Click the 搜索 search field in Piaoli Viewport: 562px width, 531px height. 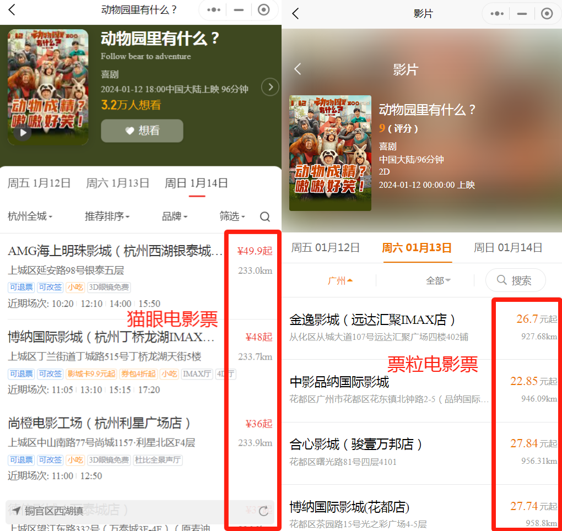tap(515, 280)
